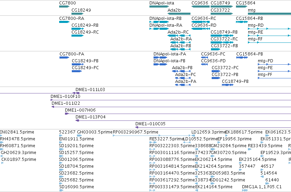291x192 pixels.
Task: Open the DNApol-iota-RB transcript label
Action: tap(166, 18)
